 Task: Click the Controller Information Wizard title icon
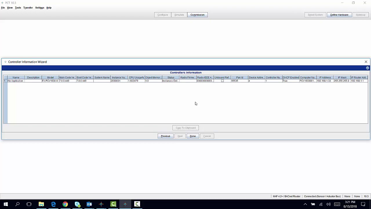click(x=5, y=62)
